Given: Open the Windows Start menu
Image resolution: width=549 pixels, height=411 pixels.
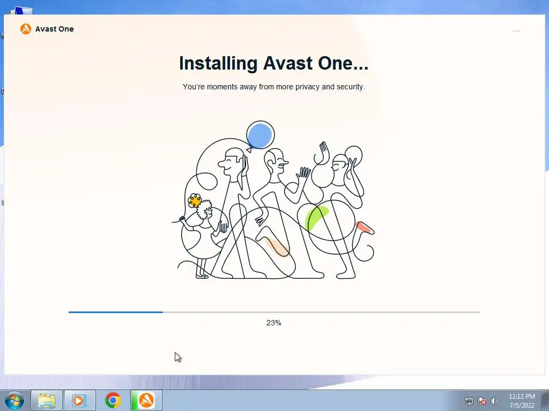Looking at the screenshot, I should pos(14,400).
